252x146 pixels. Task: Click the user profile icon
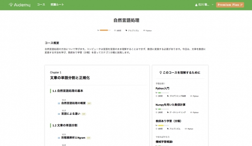(x=196, y=5)
